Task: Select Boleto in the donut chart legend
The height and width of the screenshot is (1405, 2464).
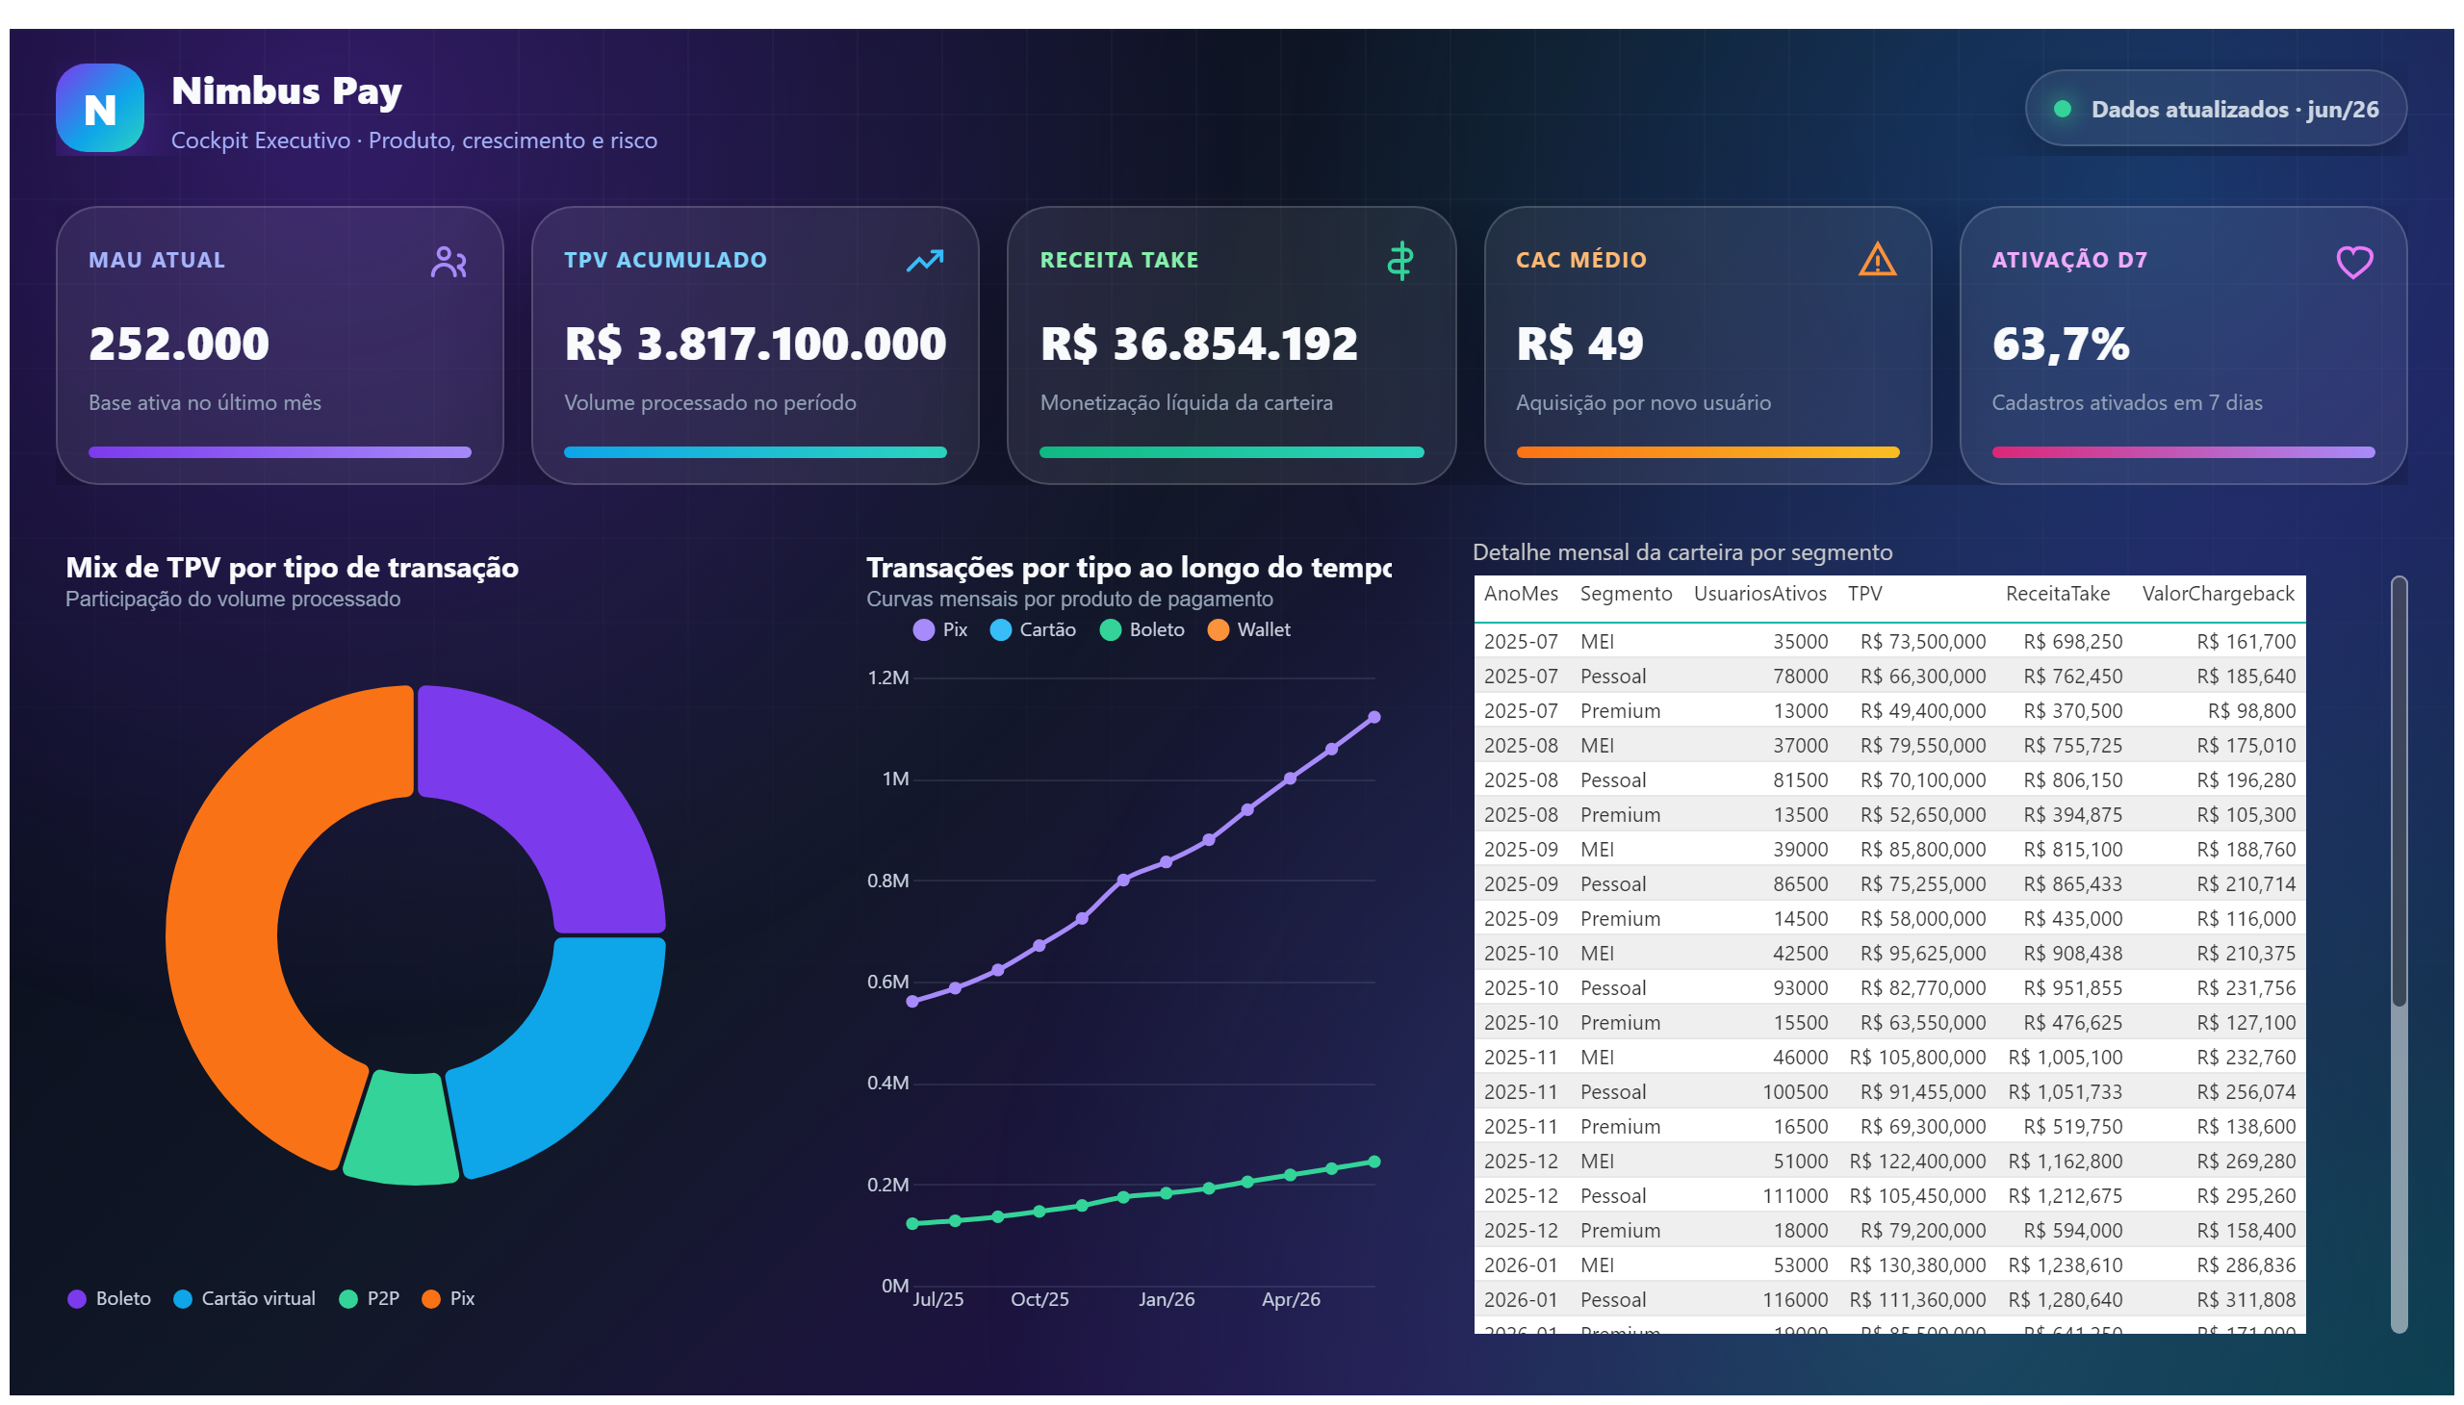Action: [109, 1299]
